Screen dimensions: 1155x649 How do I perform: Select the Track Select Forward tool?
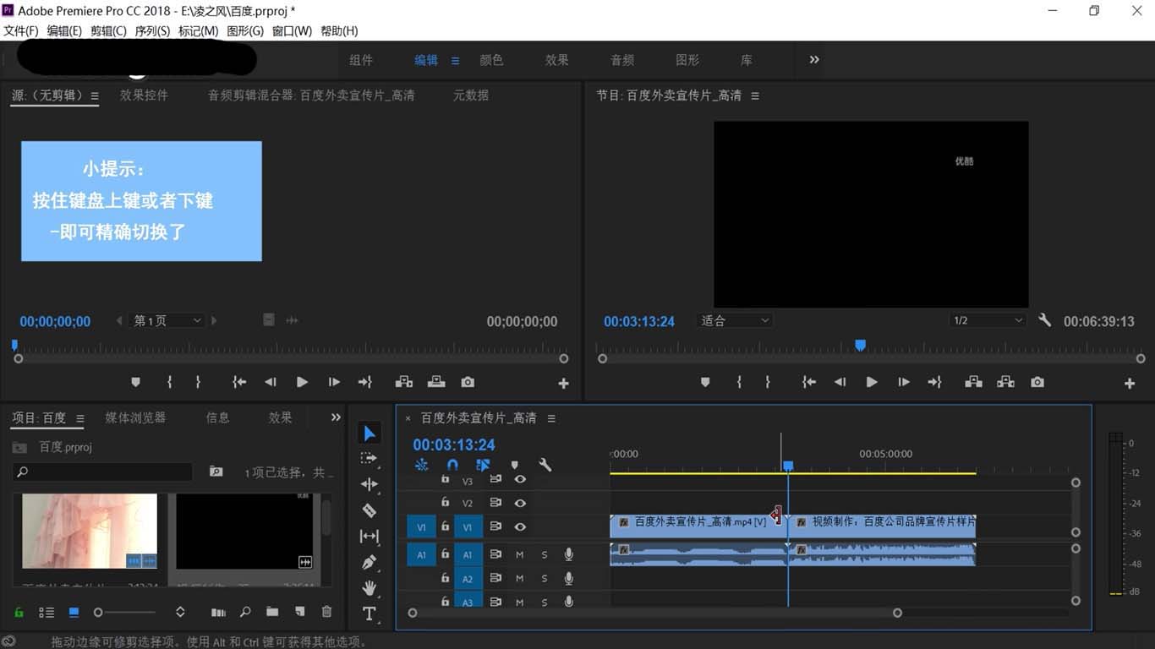tap(369, 460)
